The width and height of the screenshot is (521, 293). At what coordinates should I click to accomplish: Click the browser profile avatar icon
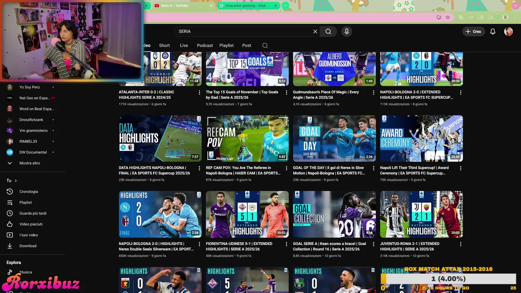point(505,17)
